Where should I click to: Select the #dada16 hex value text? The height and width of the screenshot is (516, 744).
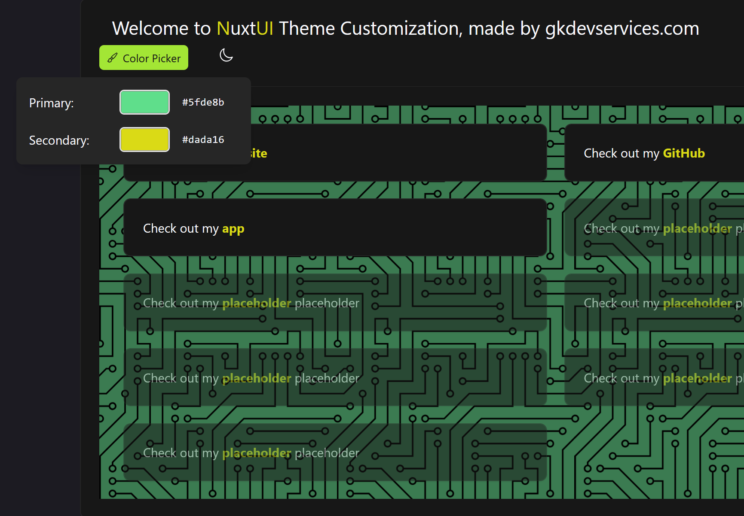point(203,140)
